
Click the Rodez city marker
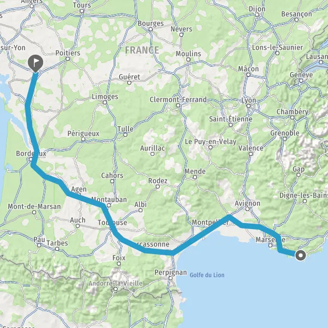(x=158, y=186)
